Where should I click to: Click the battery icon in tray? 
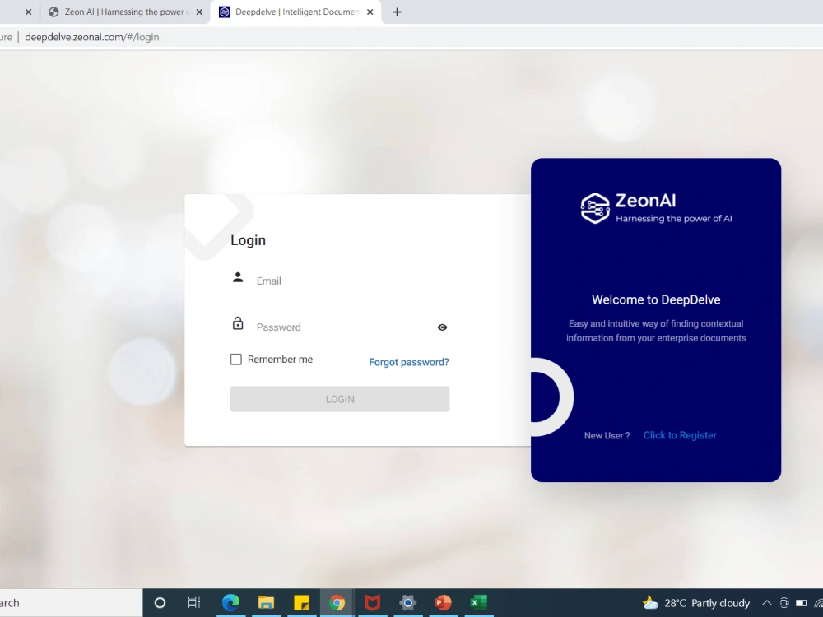point(801,603)
